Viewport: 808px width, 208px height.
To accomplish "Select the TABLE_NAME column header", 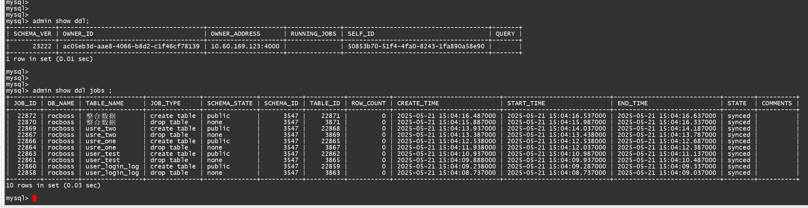I will click(104, 103).
